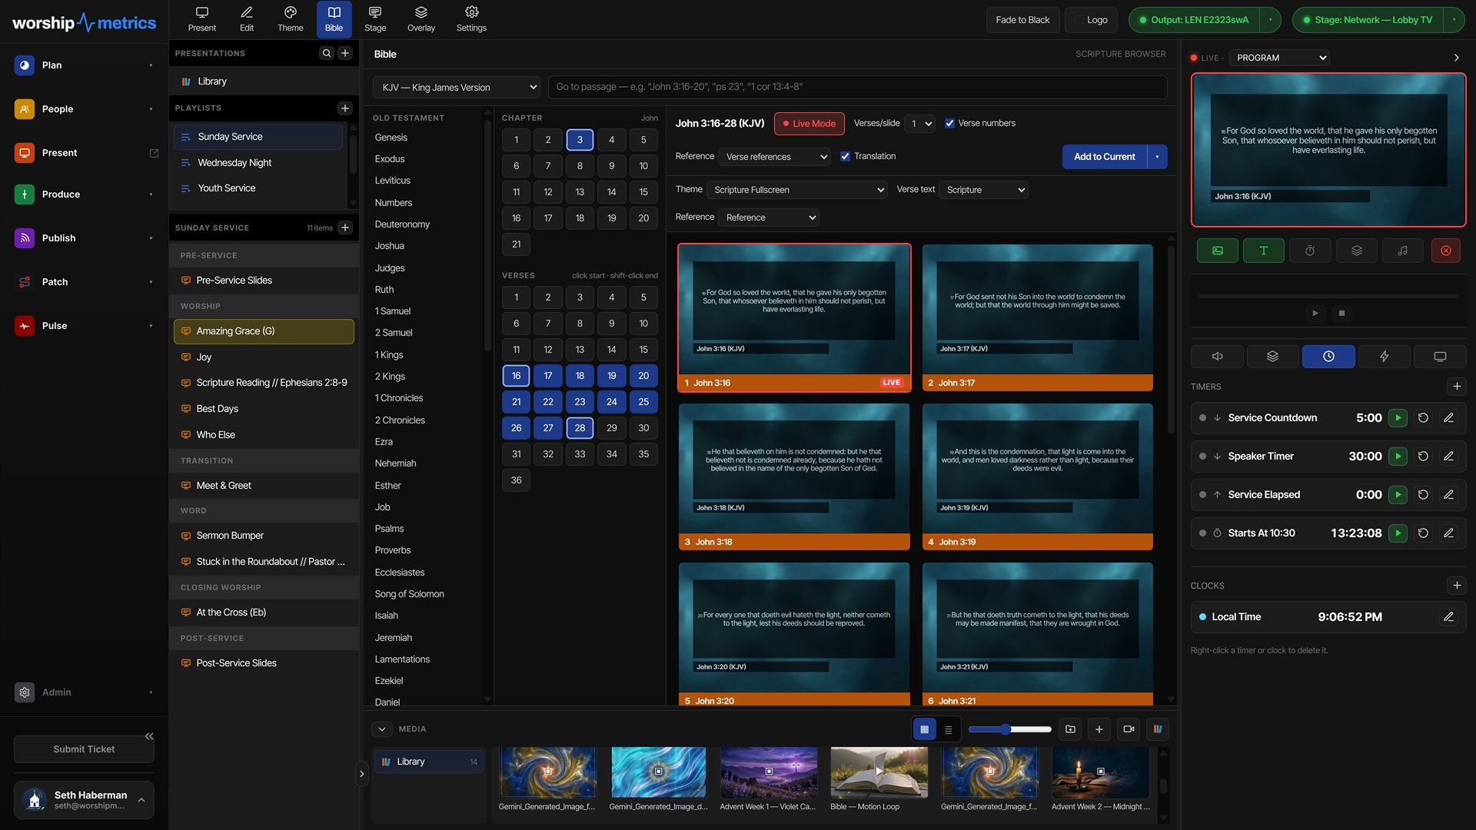Screen dimensions: 1476x830
Task: Toggle the Translation checkbox
Action: pos(845,157)
